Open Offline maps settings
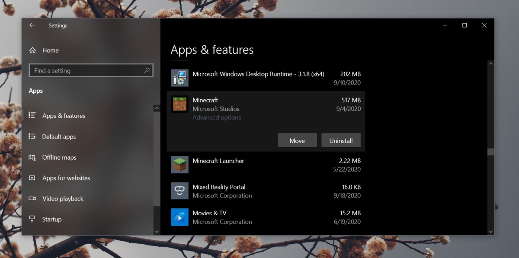519x258 pixels. coord(59,157)
